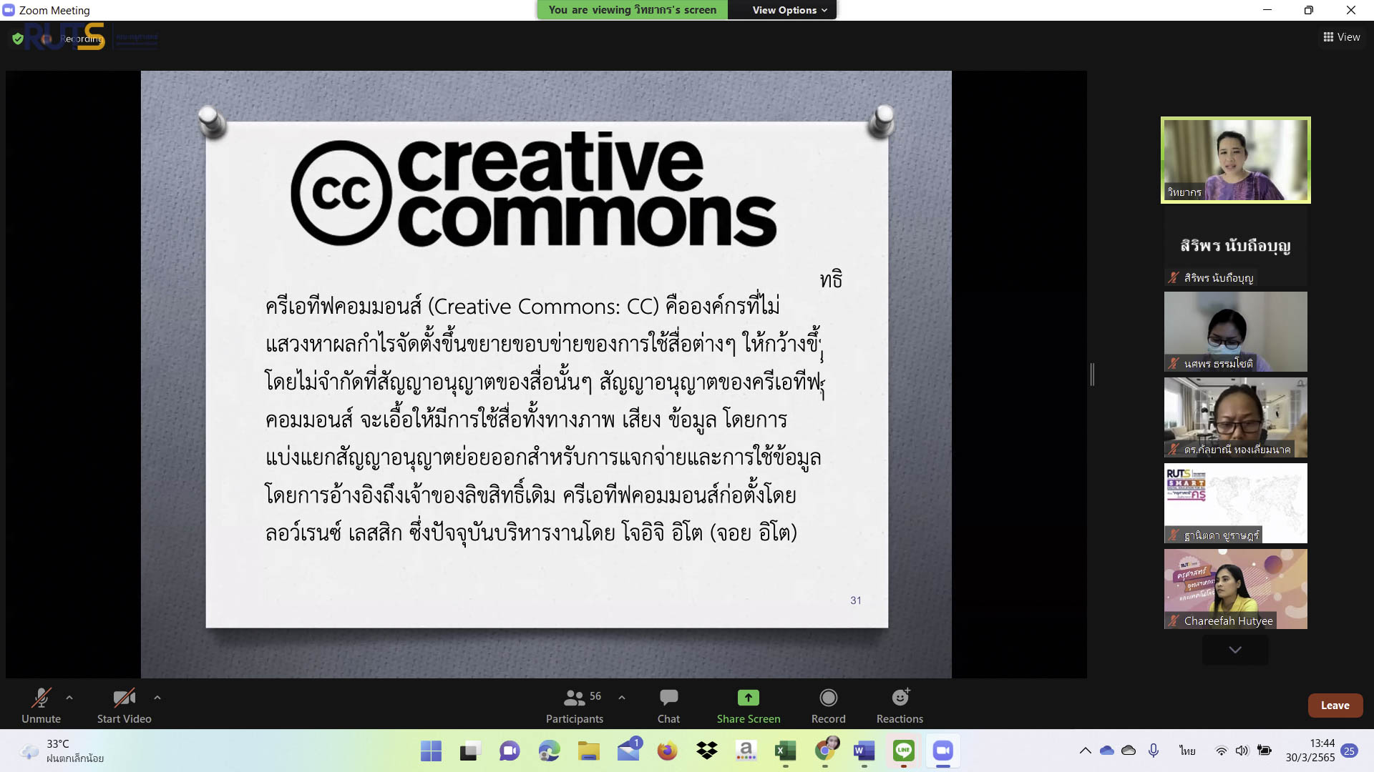Change layout using View button

(1342, 37)
